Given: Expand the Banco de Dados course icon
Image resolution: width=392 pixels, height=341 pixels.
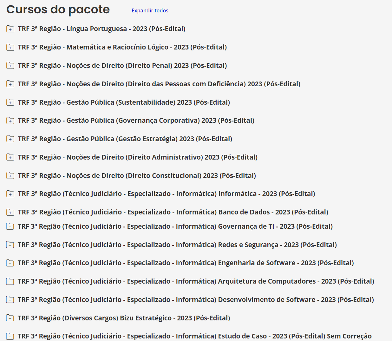Looking at the screenshot, I should (x=10, y=213).
